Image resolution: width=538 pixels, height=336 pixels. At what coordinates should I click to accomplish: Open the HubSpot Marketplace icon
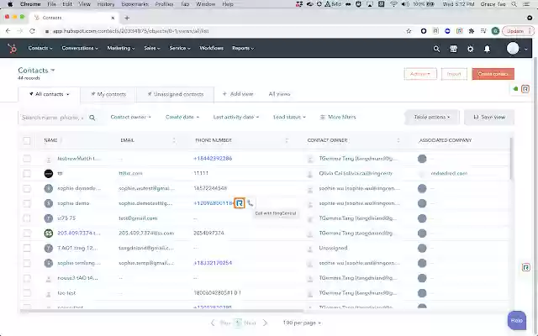454,49
